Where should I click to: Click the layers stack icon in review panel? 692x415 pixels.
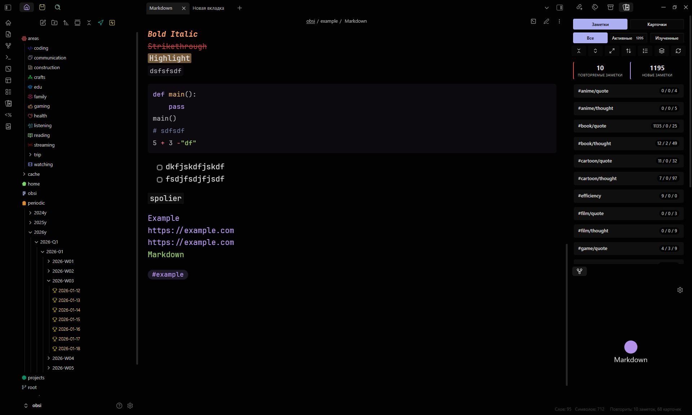coord(662,51)
